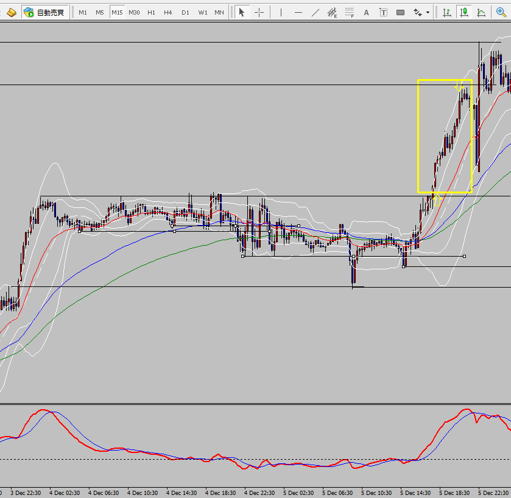Screen dimensions: 511x498
Task: Select the equidistant channel tool
Action: coord(333,12)
